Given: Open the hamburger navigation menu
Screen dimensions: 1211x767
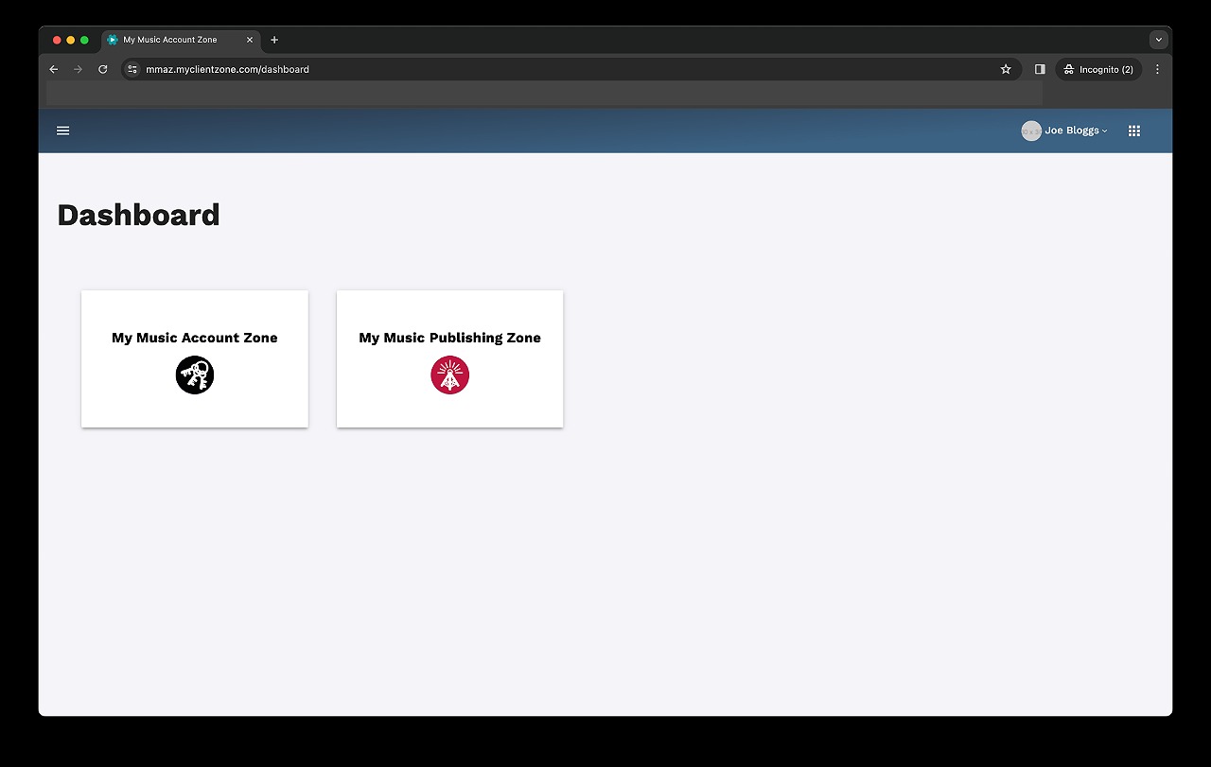Looking at the screenshot, I should 63,131.
